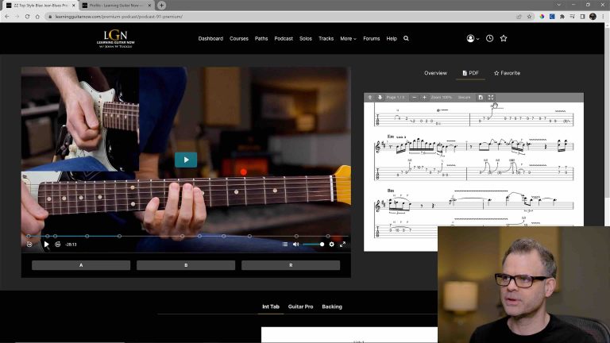
Task: Click the favorites star icon in header
Action: pyautogui.click(x=504, y=38)
